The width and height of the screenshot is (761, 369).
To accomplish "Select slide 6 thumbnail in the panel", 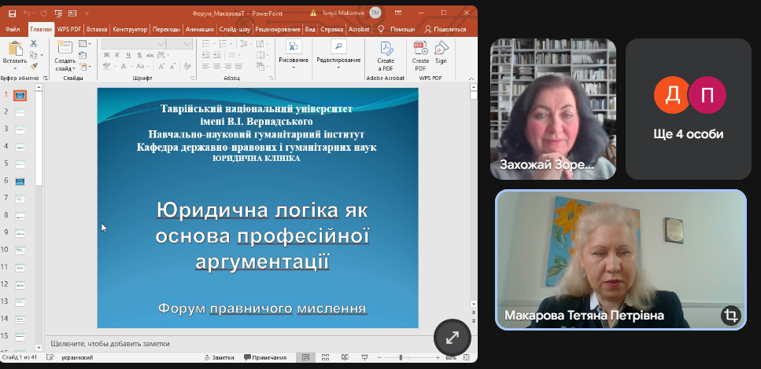I will pos(20,181).
